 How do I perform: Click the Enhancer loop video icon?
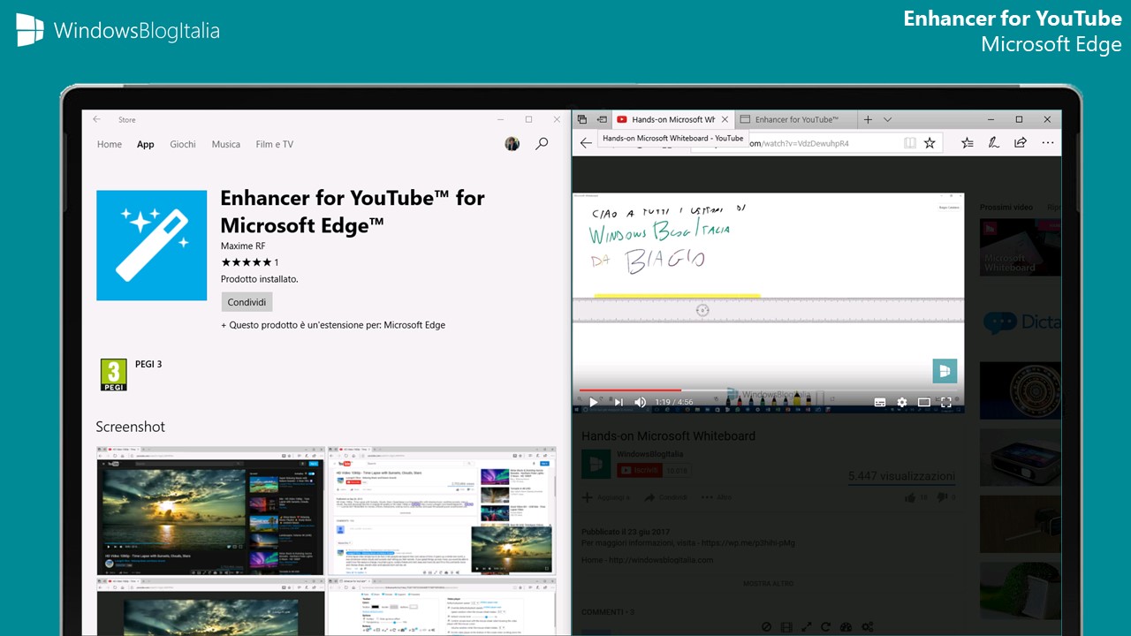[x=826, y=627]
